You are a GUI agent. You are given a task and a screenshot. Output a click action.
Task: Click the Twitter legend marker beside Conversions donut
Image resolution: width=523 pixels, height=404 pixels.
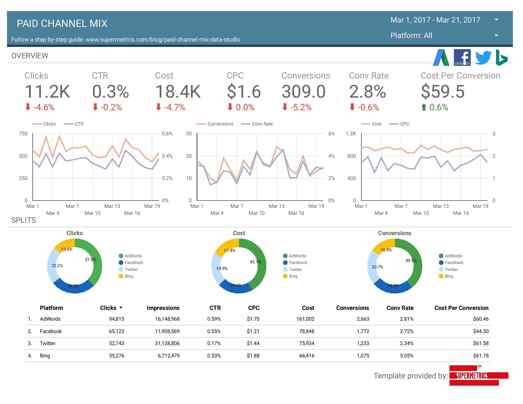[x=441, y=269]
